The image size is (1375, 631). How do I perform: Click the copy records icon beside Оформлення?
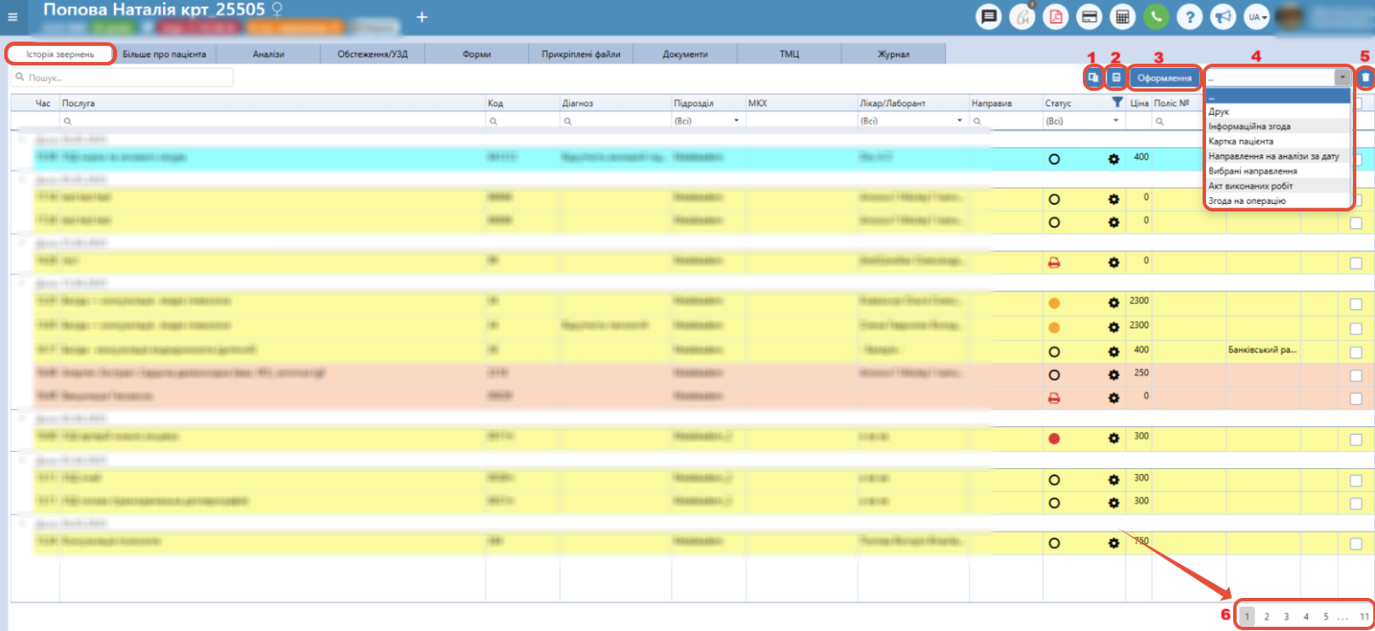pyautogui.click(x=1093, y=77)
